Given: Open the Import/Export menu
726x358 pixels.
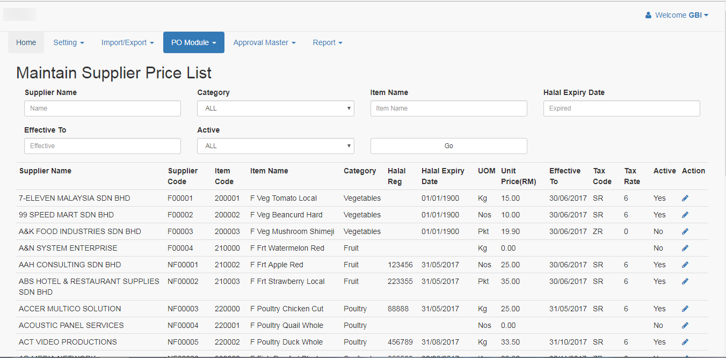Looking at the screenshot, I should [x=128, y=42].
